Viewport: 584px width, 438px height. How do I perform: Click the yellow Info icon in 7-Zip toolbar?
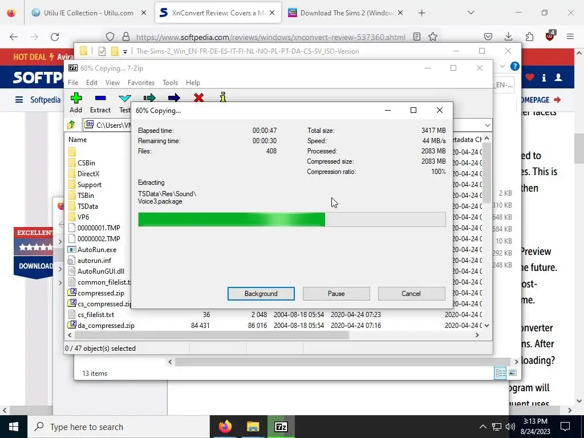[x=223, y=97]
